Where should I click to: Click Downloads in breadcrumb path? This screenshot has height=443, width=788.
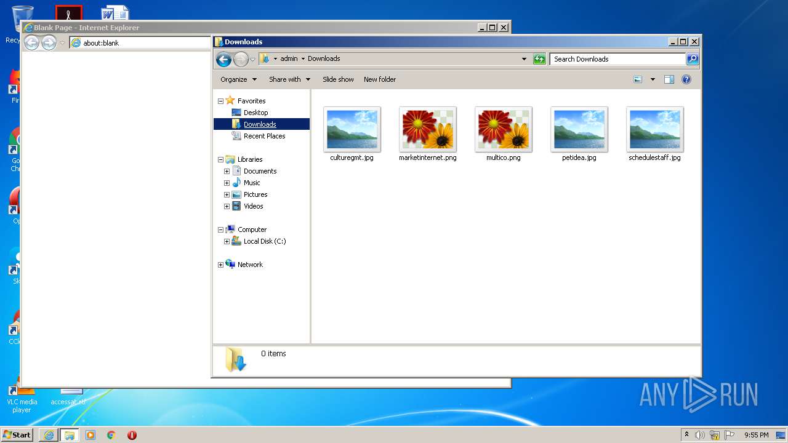pos(324,59)
